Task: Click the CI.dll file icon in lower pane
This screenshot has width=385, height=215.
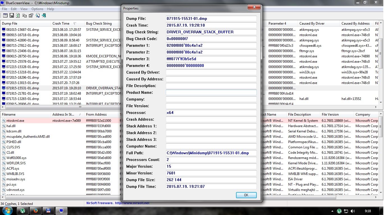Action: click(4, 153)
